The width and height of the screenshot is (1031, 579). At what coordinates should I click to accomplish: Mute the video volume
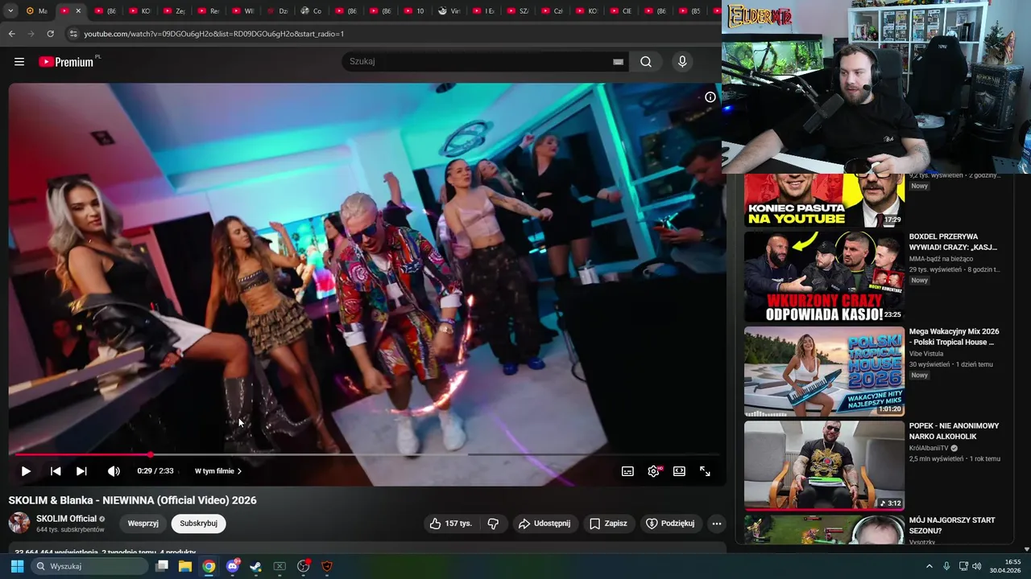[114, 471]
